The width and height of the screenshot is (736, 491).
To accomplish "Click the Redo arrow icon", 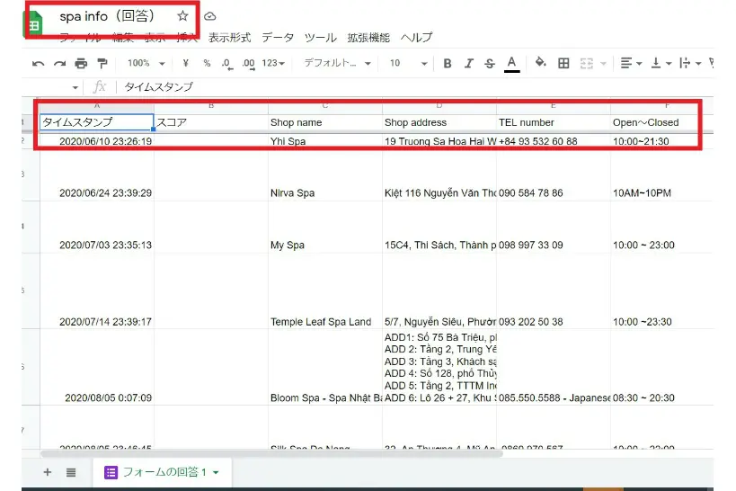I will tap(59, 64).
